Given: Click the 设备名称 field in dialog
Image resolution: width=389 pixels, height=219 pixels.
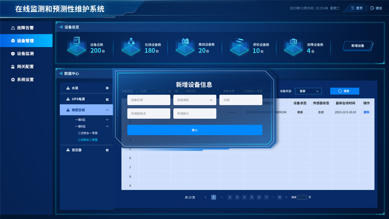Looking at the screenshot, I should point(149,100).
